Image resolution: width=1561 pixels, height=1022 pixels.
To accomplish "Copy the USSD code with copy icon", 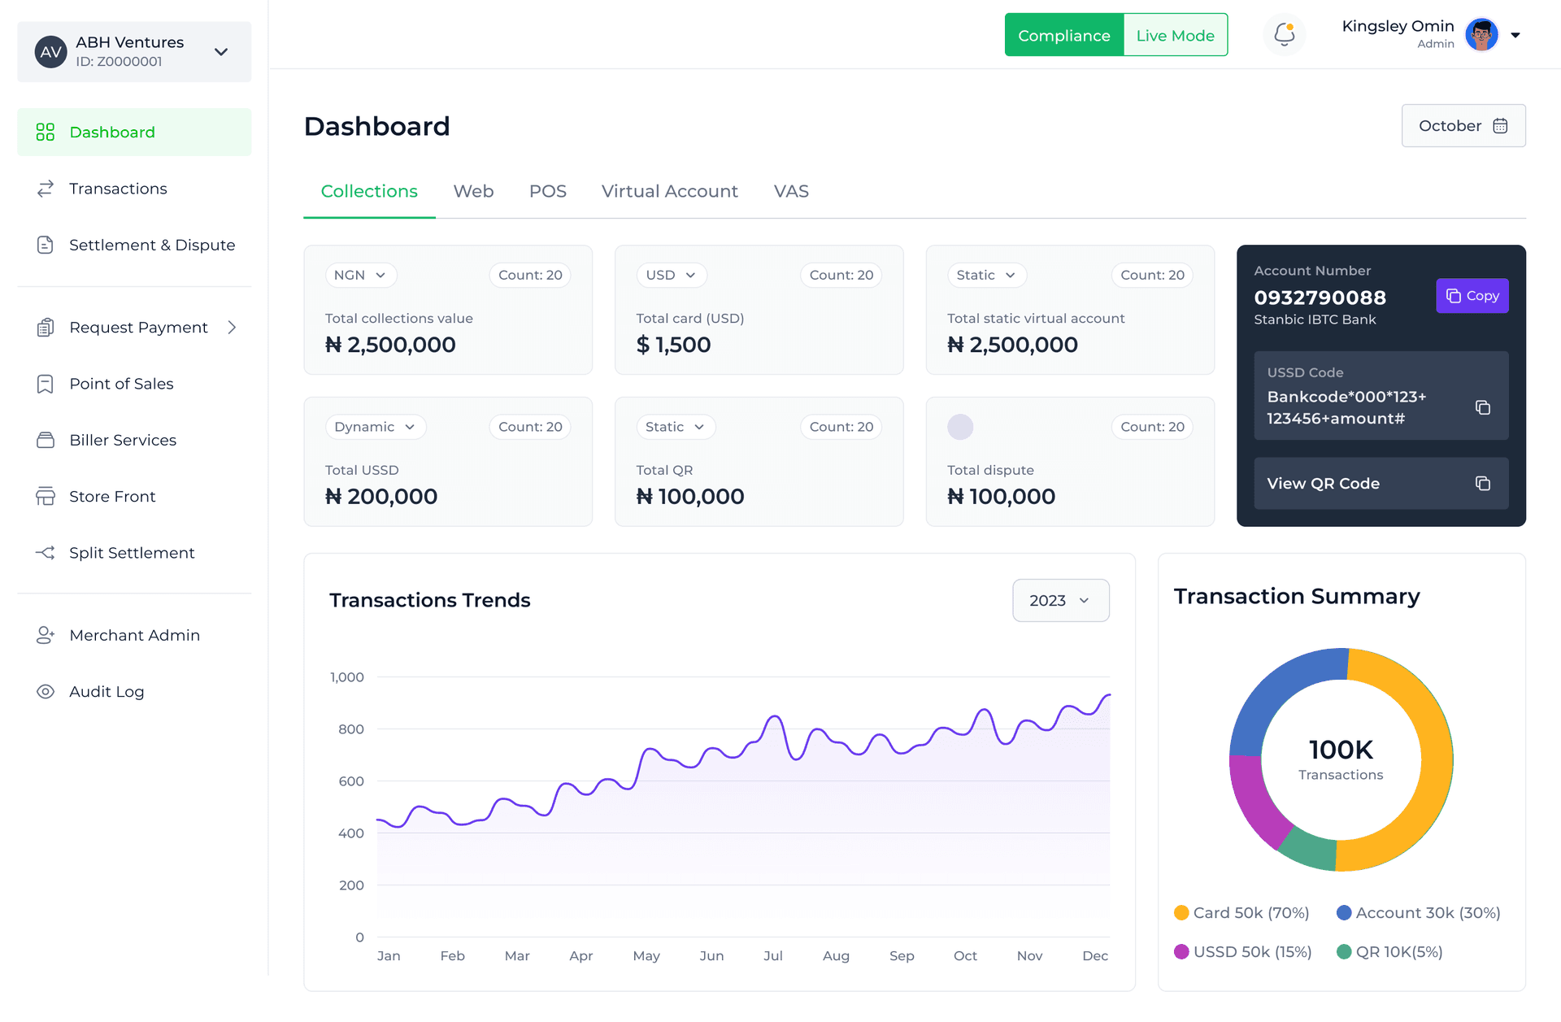I will pos(1482,407).
